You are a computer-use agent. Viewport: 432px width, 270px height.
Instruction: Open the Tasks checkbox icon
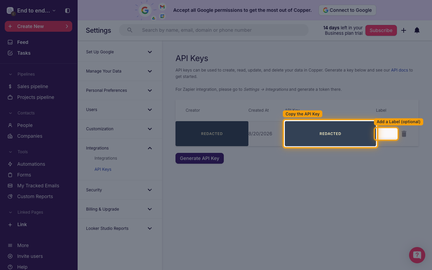tap(10, 53)
